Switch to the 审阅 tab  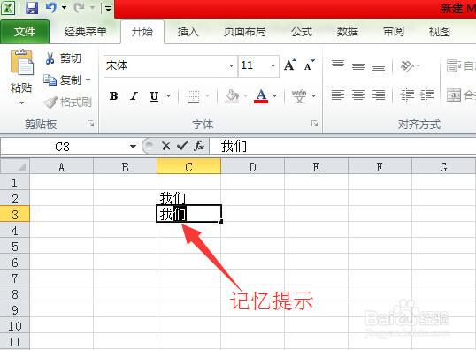tap(394, 32)
